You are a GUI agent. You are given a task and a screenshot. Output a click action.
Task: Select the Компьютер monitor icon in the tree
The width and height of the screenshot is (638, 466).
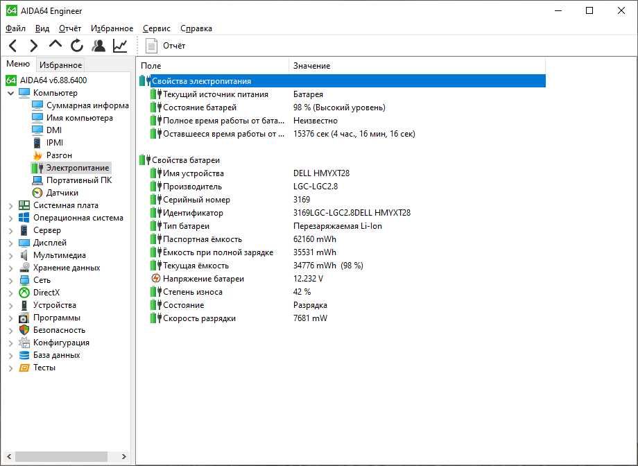pos(24,93)
